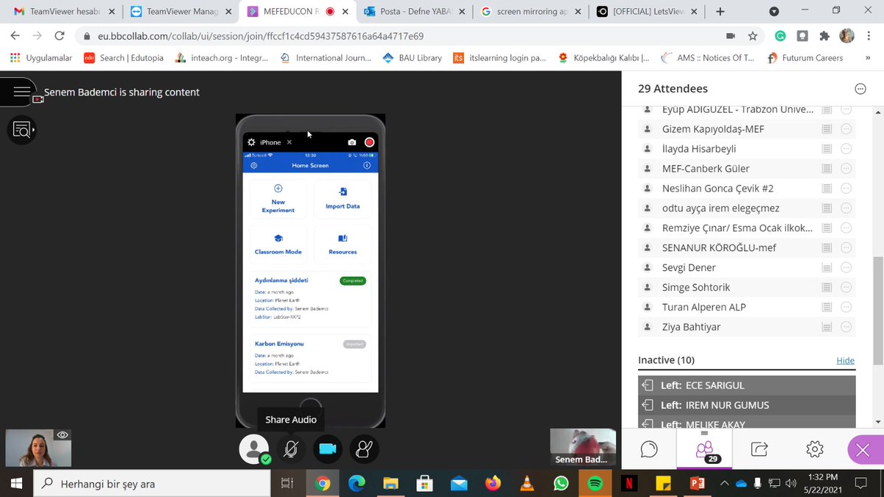
Task: Click Import Data in shared iPhone
Action: pyautogui.click(x=343, y=199)
